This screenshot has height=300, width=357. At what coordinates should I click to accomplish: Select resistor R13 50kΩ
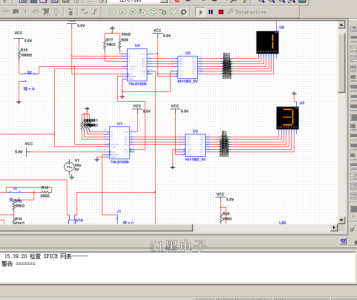(14, 206)
